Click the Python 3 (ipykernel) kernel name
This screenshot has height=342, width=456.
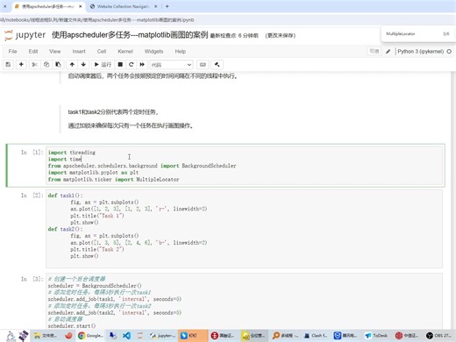click(420, 52)
